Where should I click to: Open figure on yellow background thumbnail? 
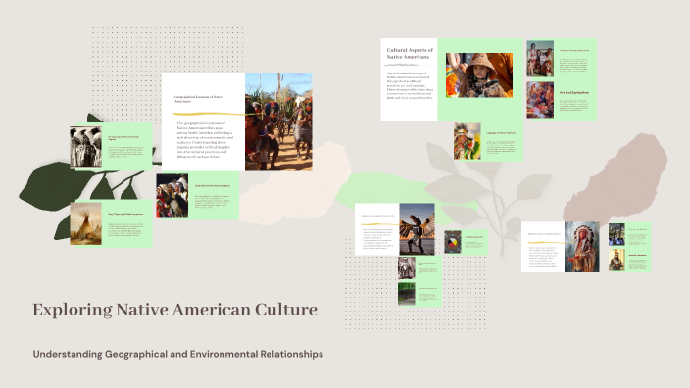tap(616, 260)
